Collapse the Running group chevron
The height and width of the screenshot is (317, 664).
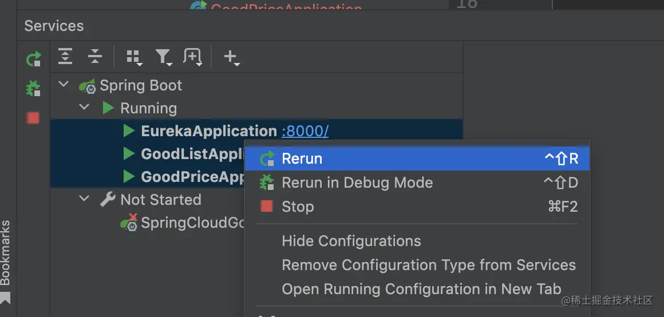[x=84, y=108]
